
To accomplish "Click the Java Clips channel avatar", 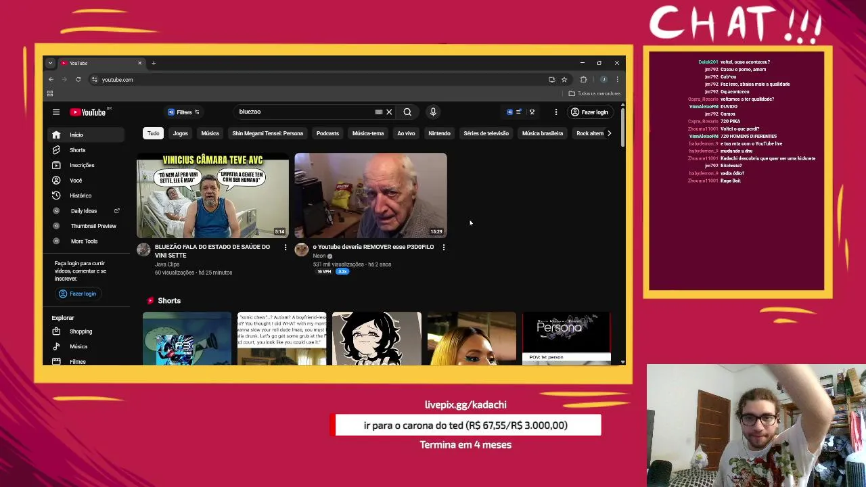I will pos(143,250).
